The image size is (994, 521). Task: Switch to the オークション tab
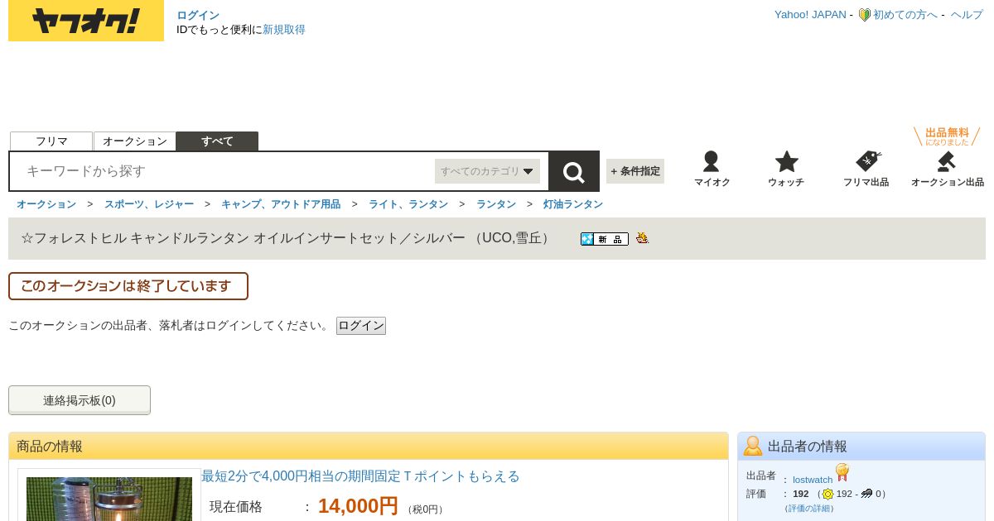[135, 141]
